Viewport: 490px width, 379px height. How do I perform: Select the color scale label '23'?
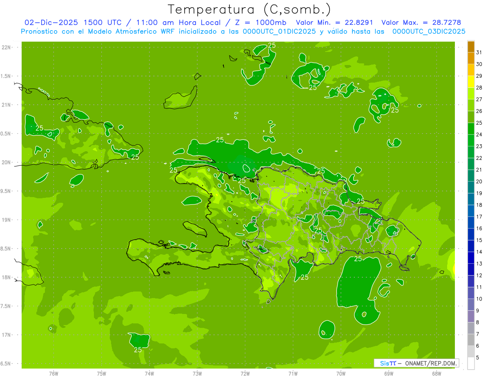pos(479,146)
